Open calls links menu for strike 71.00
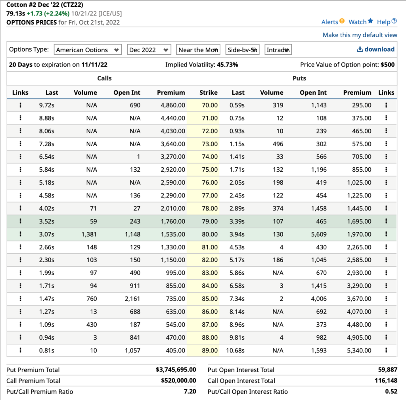This screenshot has height=400, width=406. click(21, 118)
